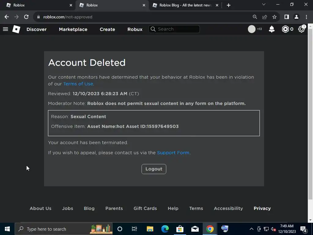This screenshot has height=235, width=313.
Task: Open Microsoft Store from taskbar
Action: pyautogui.click(x=180, y=229)
